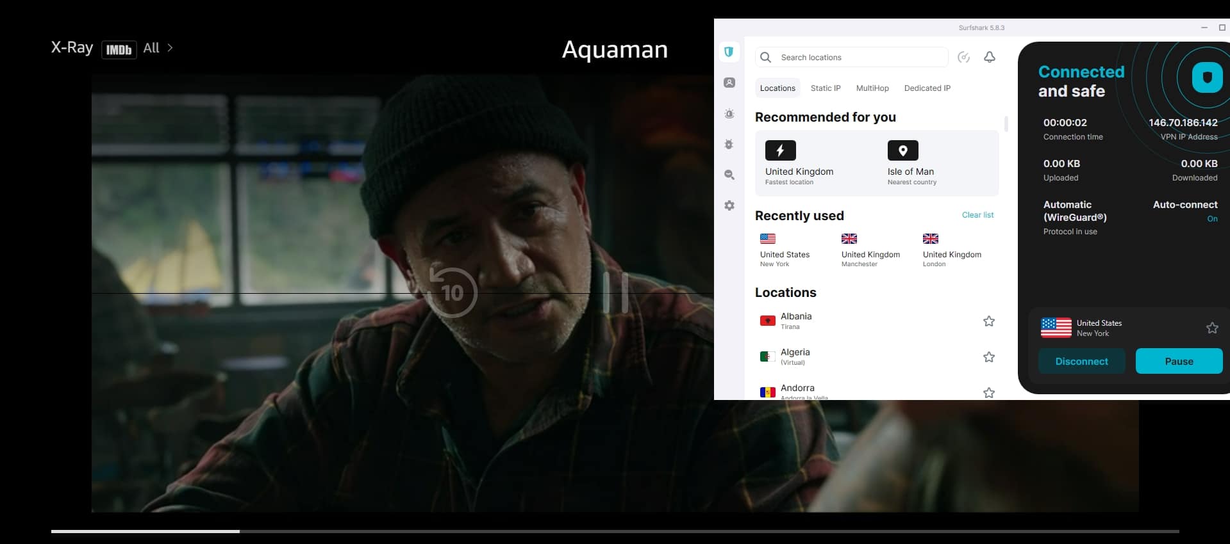Image resolution: width=1230 pixels, height=544 pixels.
Task: Click the locations list scrollbar
Action: point(1006,124)
